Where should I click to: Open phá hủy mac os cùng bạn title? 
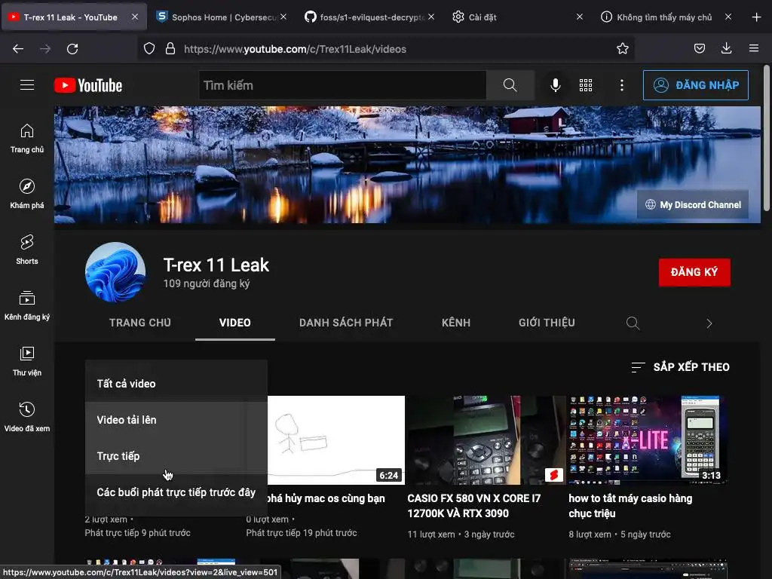tap(326, 498)
